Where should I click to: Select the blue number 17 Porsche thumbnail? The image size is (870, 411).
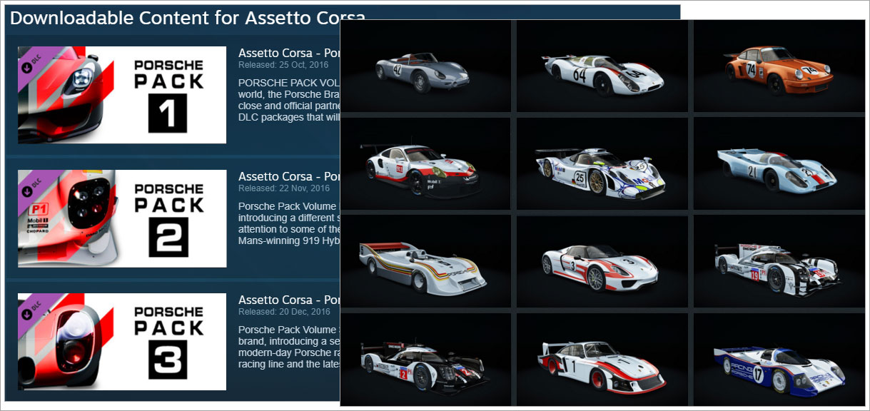(779, 359)
